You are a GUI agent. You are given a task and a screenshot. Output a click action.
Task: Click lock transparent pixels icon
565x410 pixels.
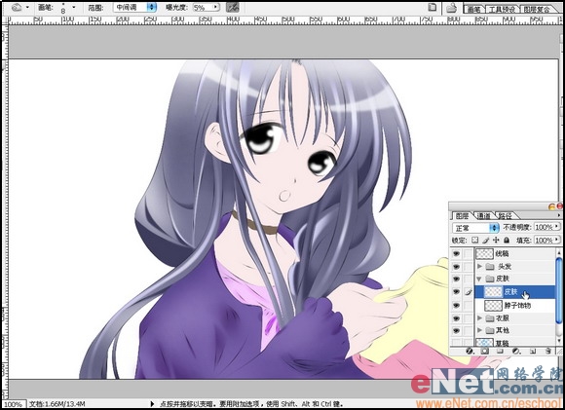[x=475, y=240]
